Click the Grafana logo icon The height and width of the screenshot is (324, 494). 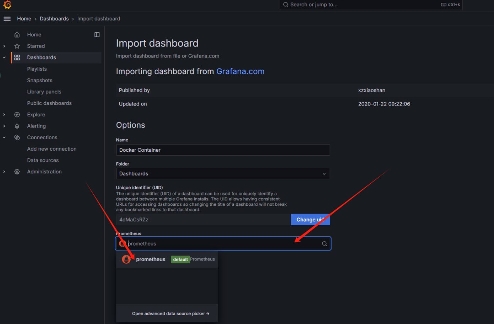(7, 5)
